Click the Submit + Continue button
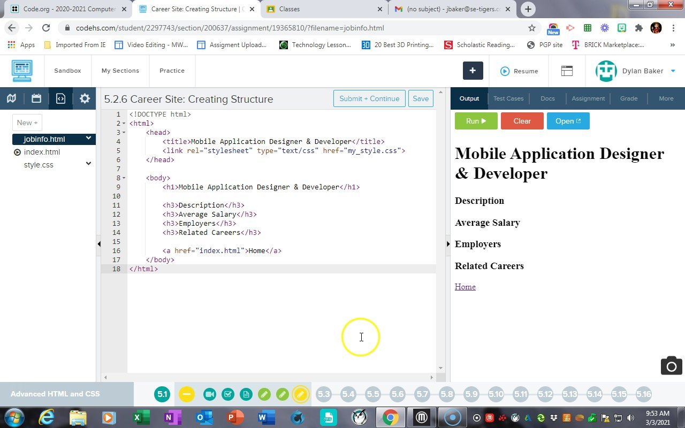The image size is (685, 428). 369,98
